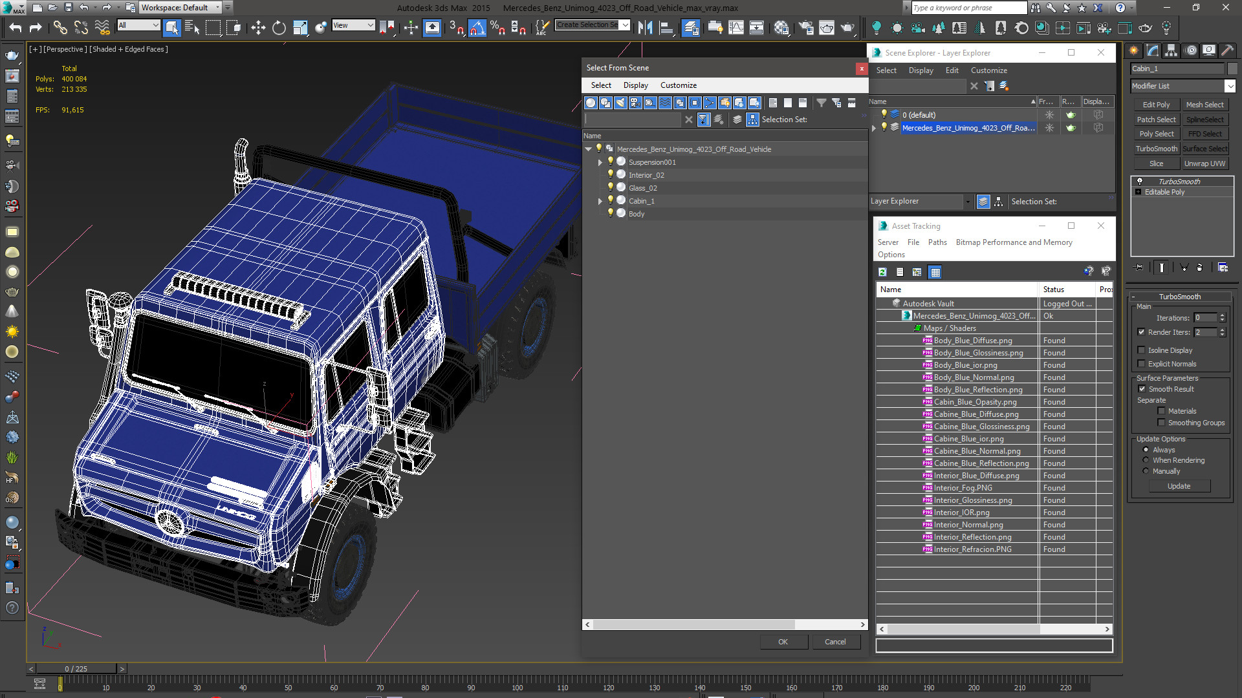Open the Workspace Default dropdown
This screenshot has width=1242, height=698.
(x=181, y=8)
